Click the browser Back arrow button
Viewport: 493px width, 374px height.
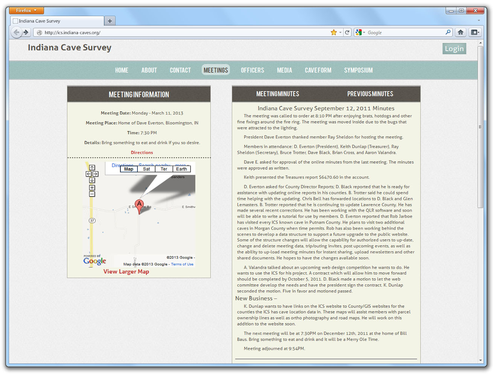tap(16, 32)
